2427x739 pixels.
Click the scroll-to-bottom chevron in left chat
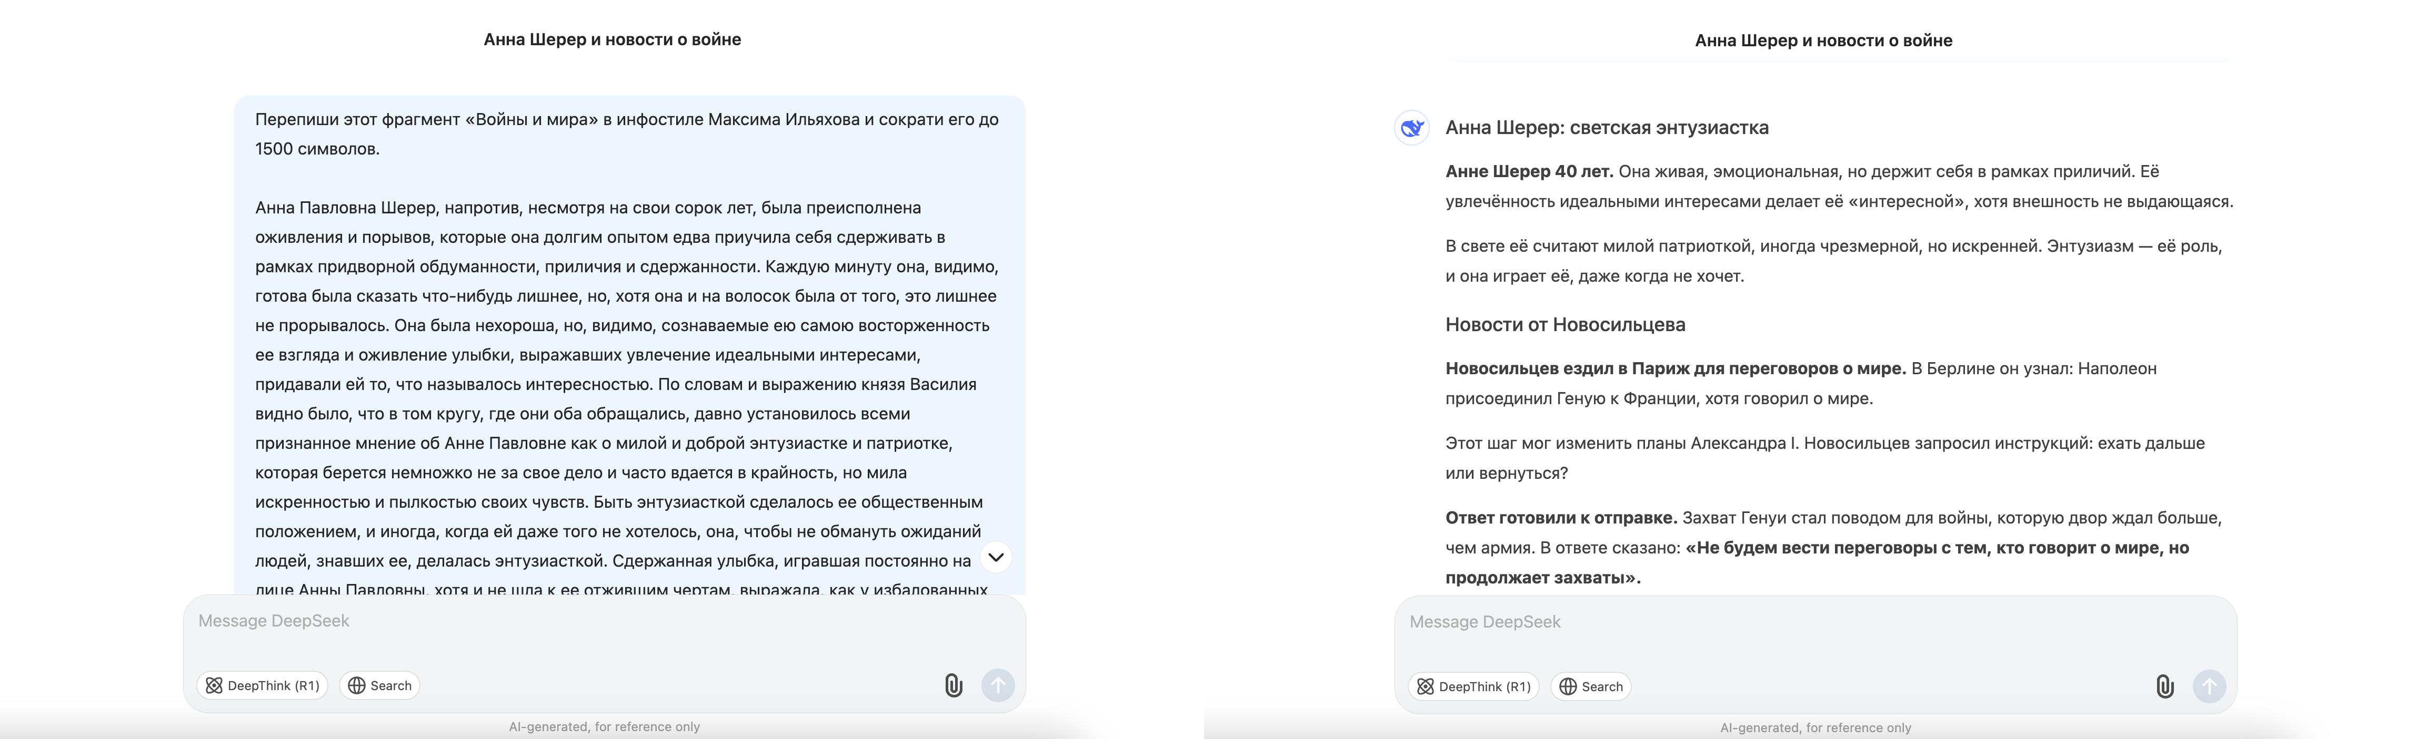coord(996,557)
